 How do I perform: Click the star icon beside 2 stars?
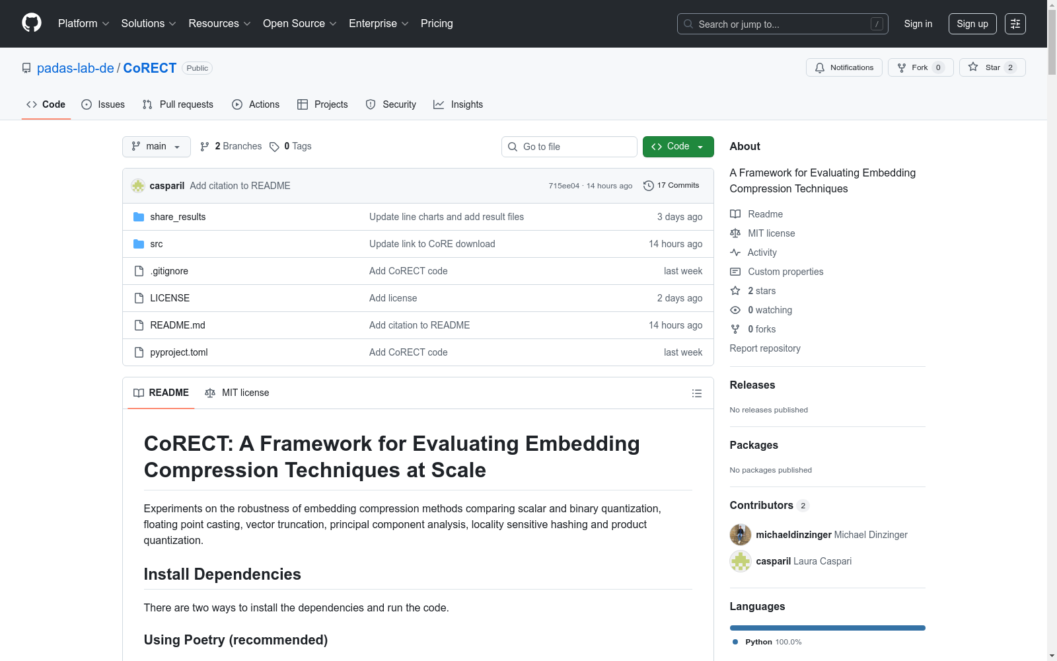[x=735, y=291]
